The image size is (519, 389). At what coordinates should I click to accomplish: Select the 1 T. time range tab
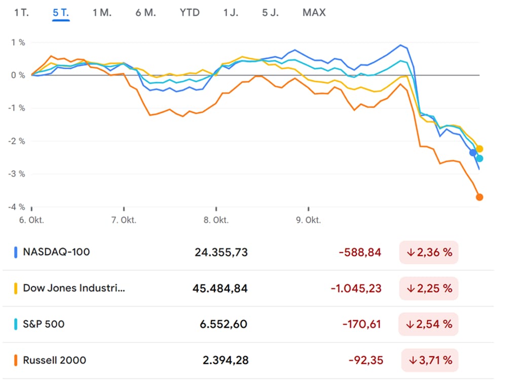coord(22,13)
